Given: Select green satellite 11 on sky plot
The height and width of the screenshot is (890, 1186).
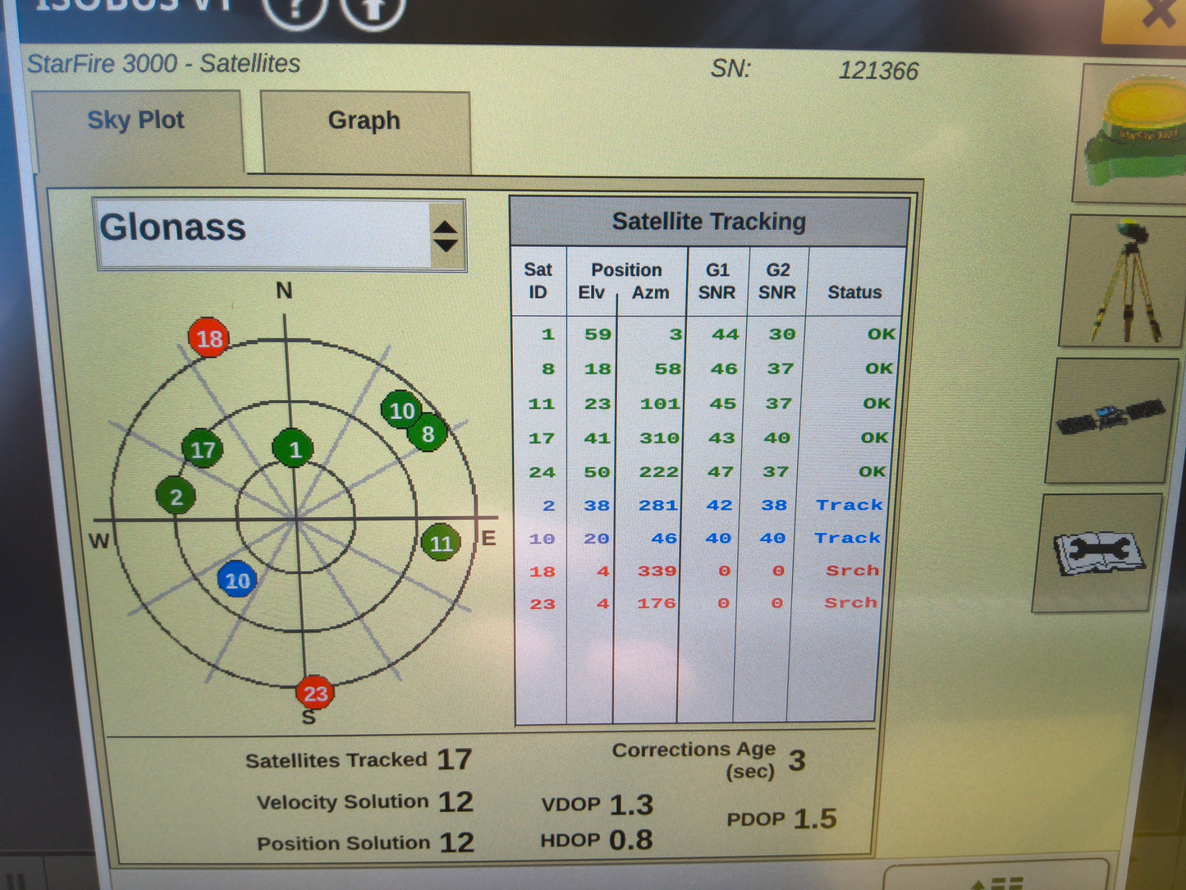Looking at the screenshot, I should pos(441,543).
